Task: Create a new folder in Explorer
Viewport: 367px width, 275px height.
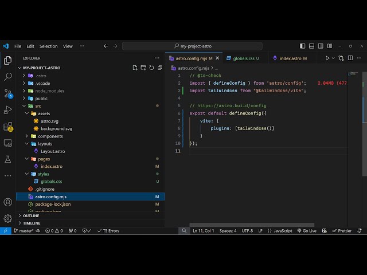Action: 143,68
